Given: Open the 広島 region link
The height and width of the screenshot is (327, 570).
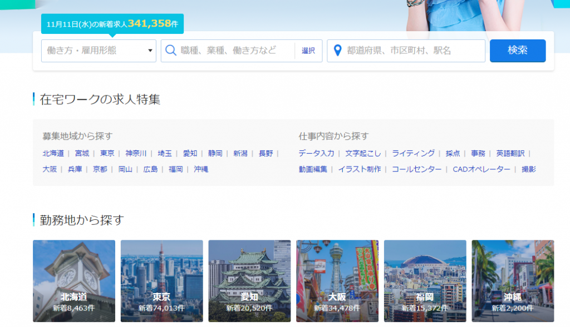Looking at the screenshot, I should (150, 169).
